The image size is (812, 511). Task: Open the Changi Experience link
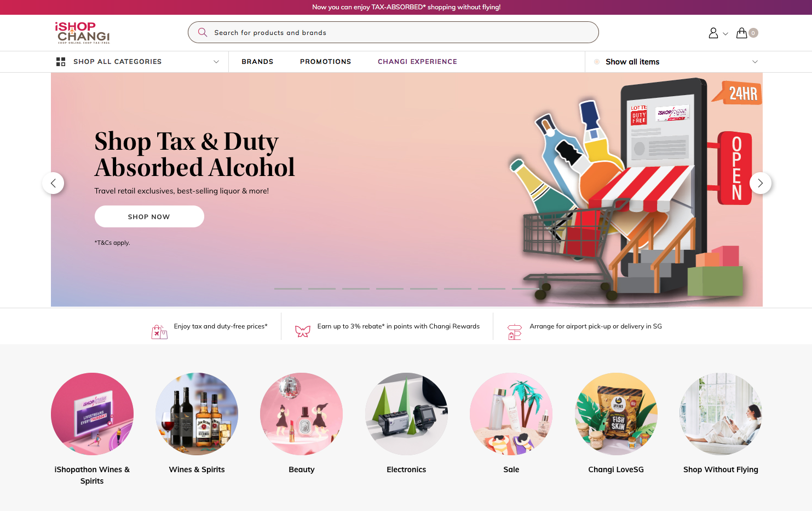417,62
